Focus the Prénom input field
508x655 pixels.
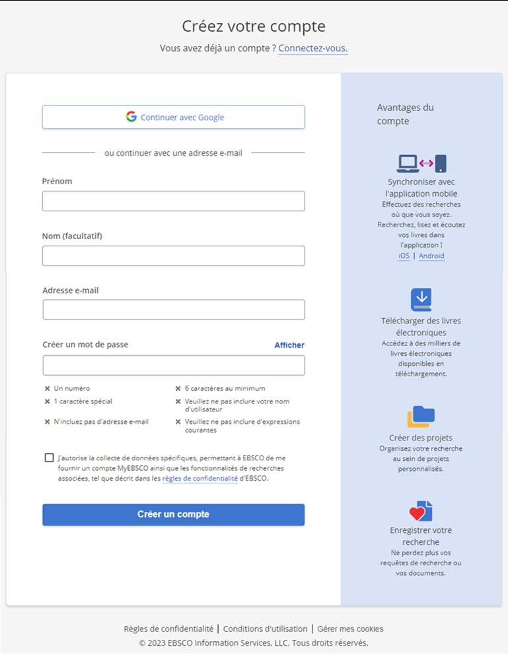(174, 201)
